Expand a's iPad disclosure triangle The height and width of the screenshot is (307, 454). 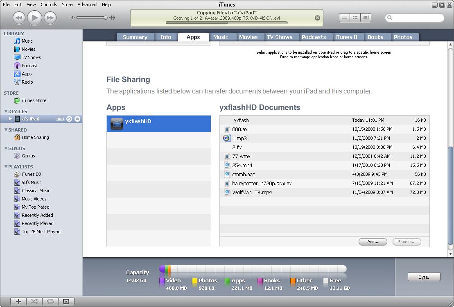click(10, 119)
